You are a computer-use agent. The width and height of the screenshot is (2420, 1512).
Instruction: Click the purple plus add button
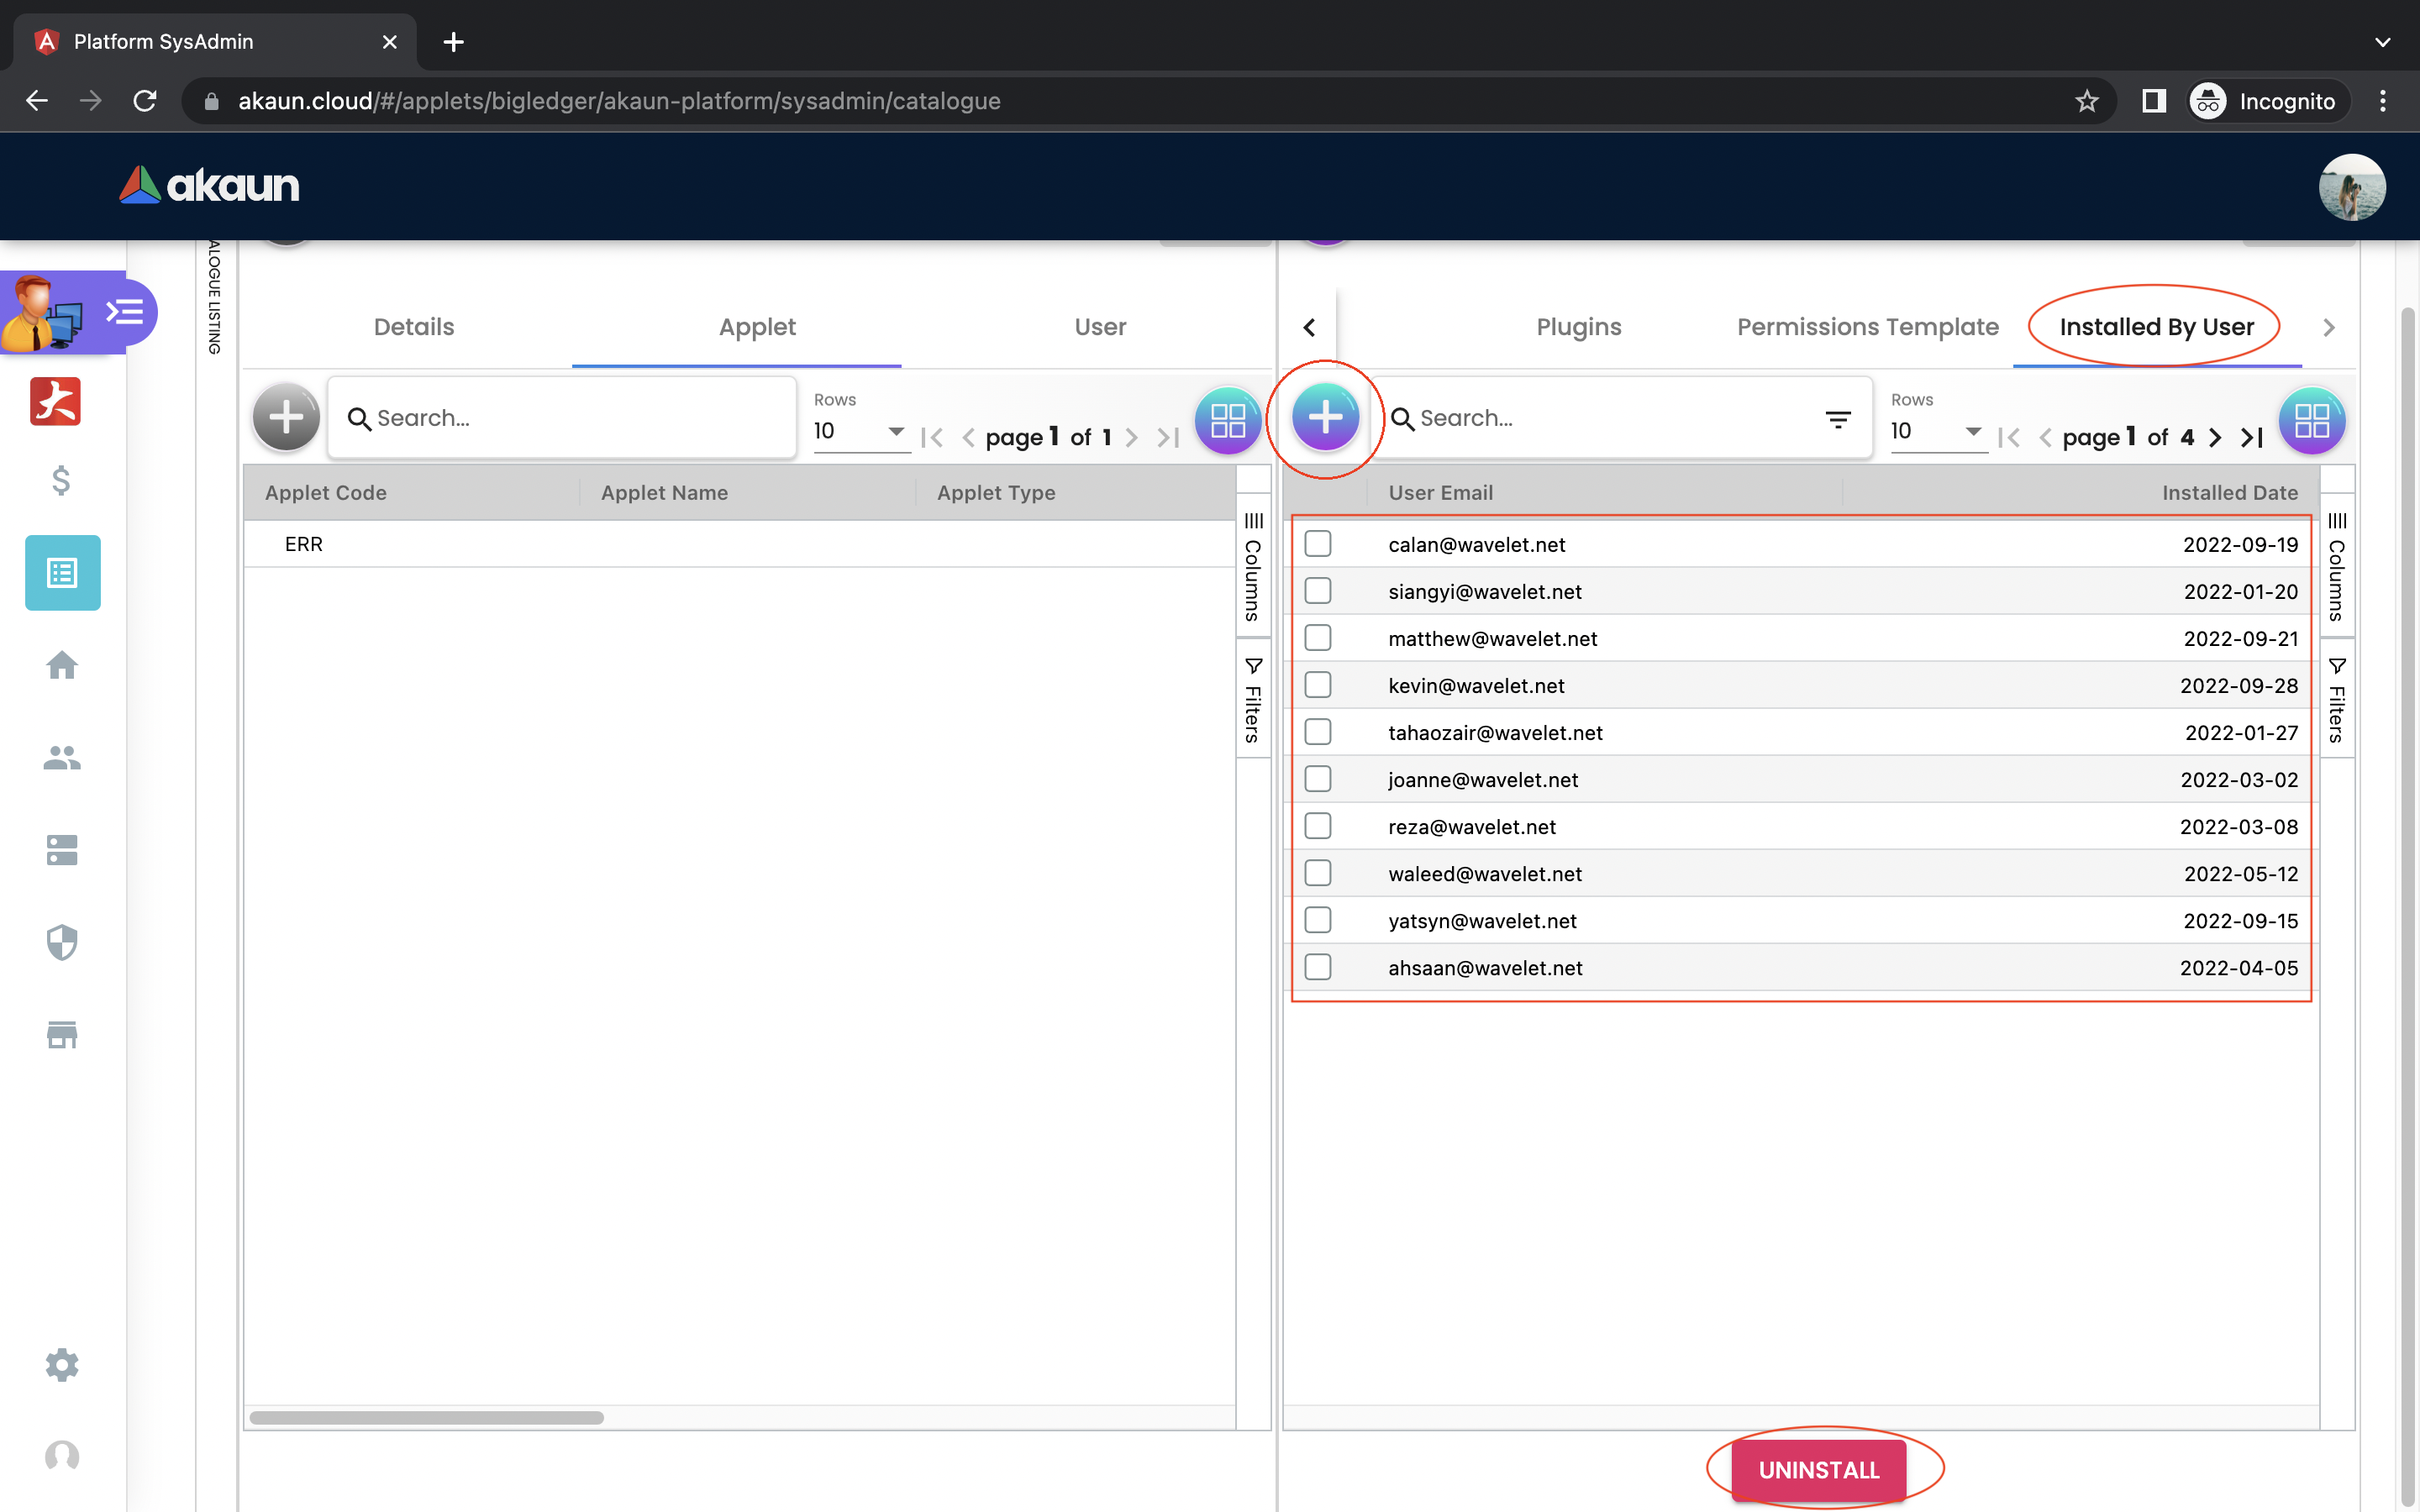click(1325, 417)
